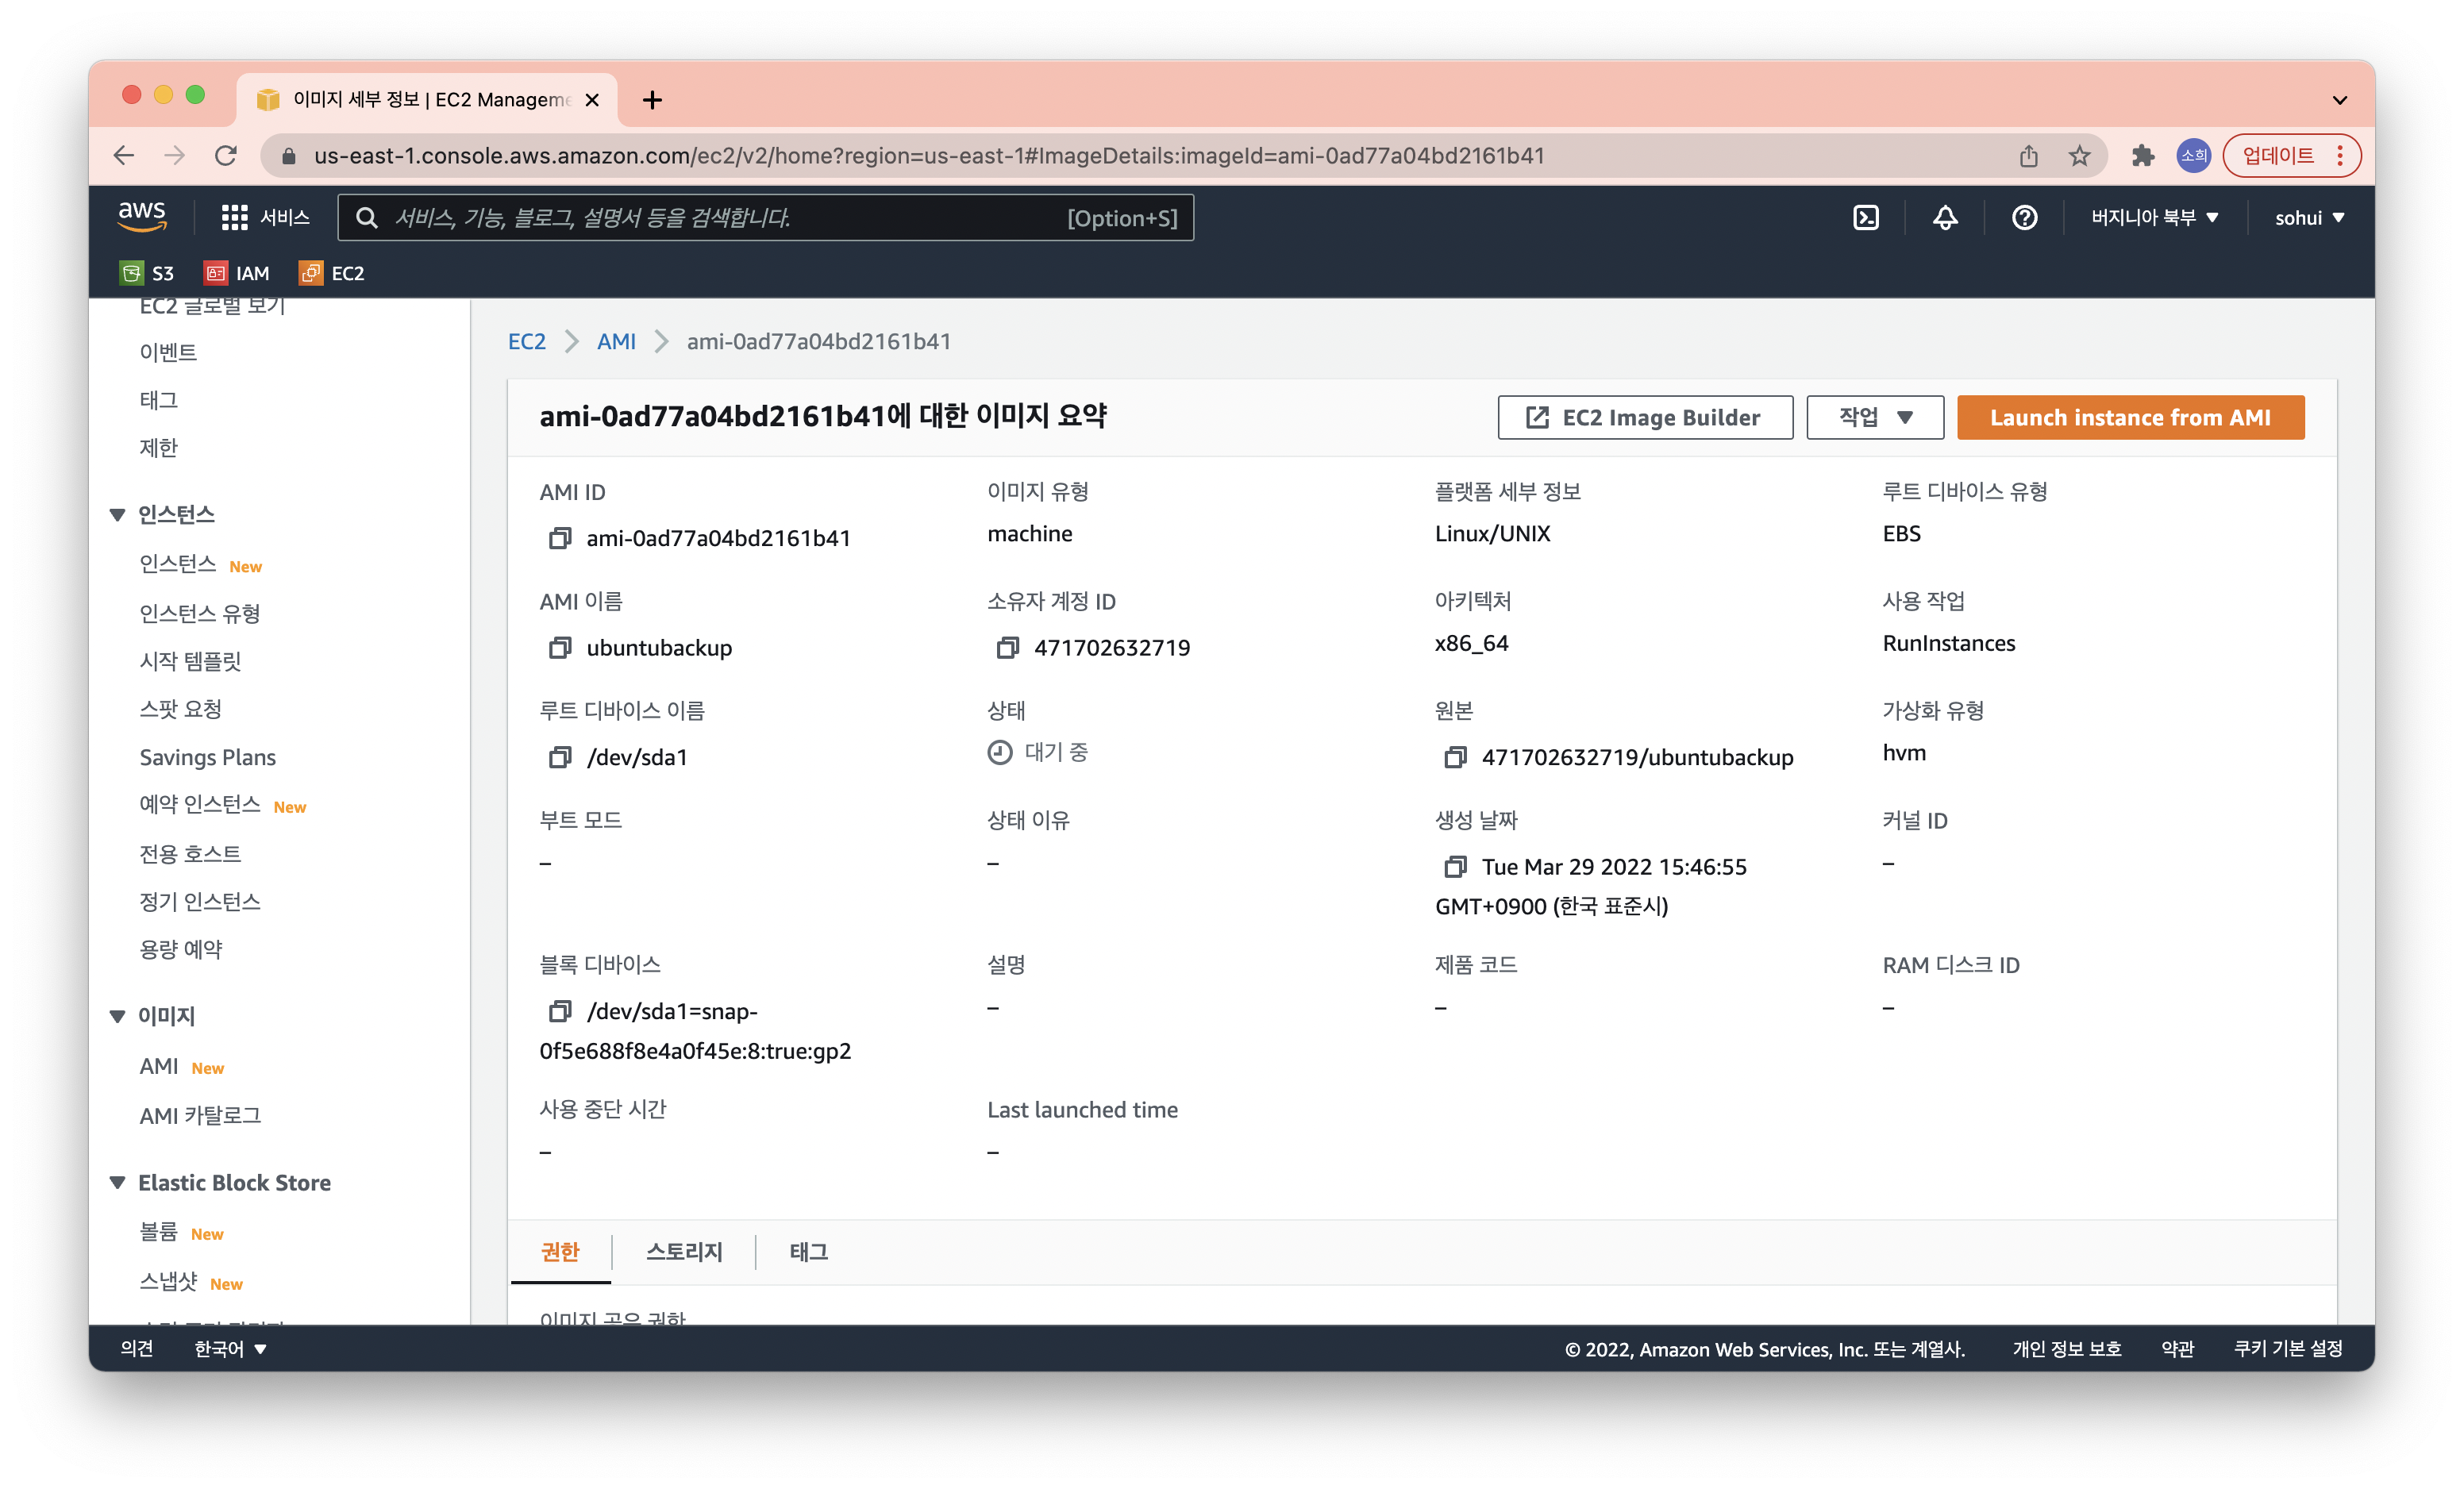The height and width of the screenshot is (1489, 2464).
Task: Open 이벤트 in the sidebar
Action: [x=168, y=352]
